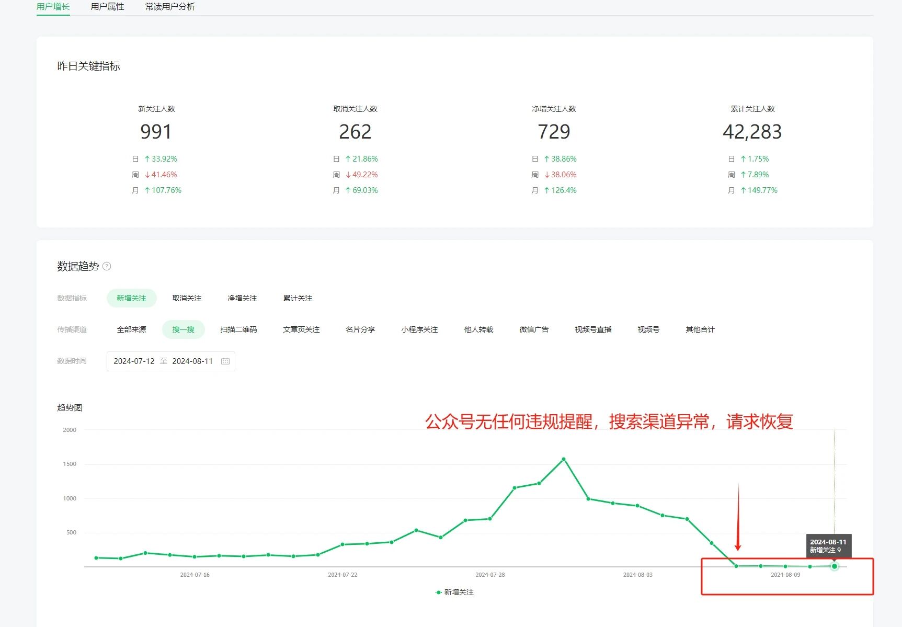Click the 取消关注人数 daily change 21.86%
The height and width of the screenshot is (627, 902).
point(361,159)
